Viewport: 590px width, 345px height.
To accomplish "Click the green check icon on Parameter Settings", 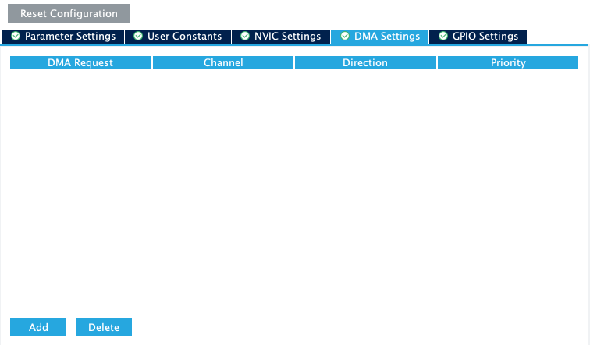I will coord(16,36).
